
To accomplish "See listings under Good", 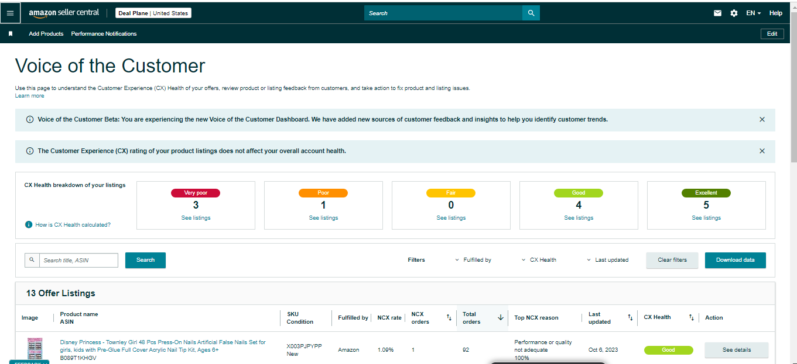I will coord(579,218).
